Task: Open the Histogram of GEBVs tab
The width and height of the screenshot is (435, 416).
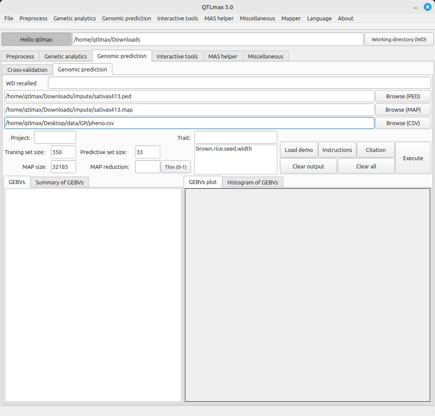Action: click(x=252, y=182)
